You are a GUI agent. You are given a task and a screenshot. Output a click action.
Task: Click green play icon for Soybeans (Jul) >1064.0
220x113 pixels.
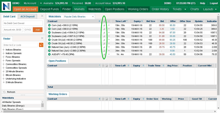pyautogui.click(x=49, y=32)
